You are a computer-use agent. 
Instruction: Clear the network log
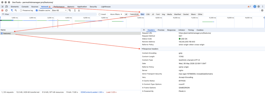point(6,11)
